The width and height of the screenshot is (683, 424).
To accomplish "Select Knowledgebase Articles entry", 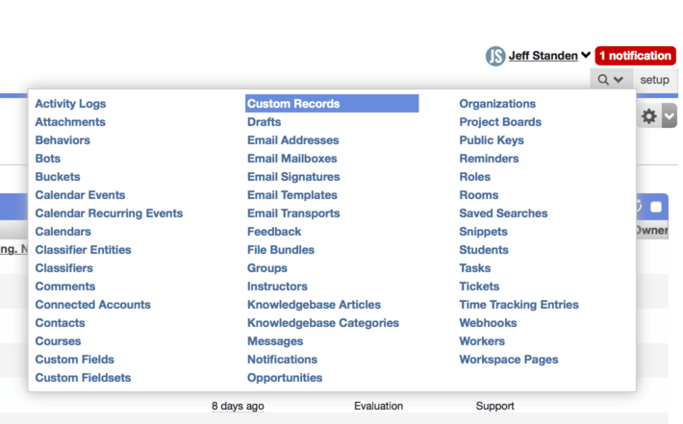I will [314, 305].
